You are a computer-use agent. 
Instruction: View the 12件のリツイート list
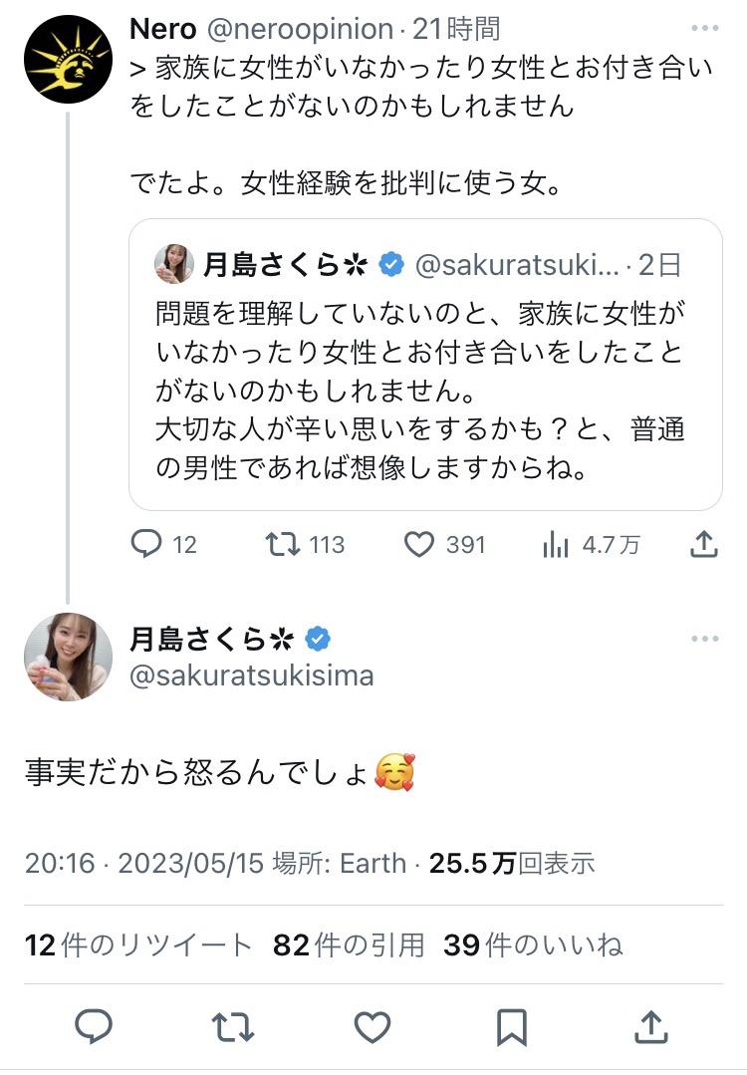tap(138, 944)
